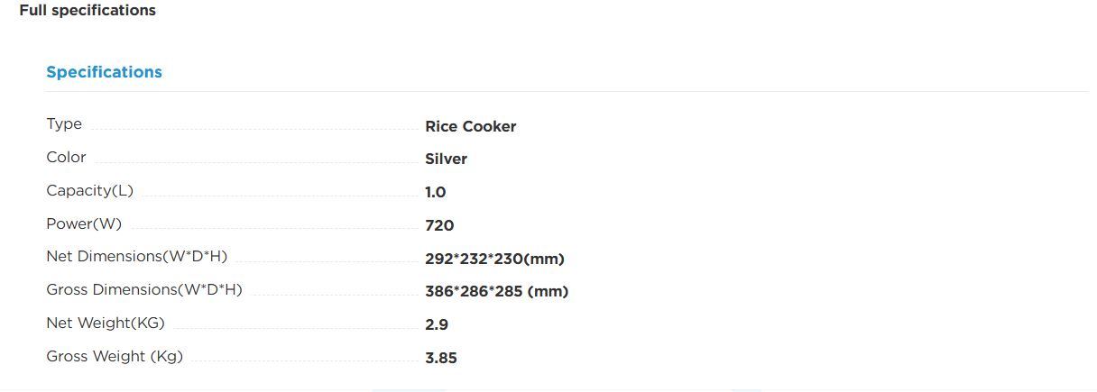This screenshot has width=1097, height=392.
Task: Select the Silver color value
Action: click(x=447, y=160)
